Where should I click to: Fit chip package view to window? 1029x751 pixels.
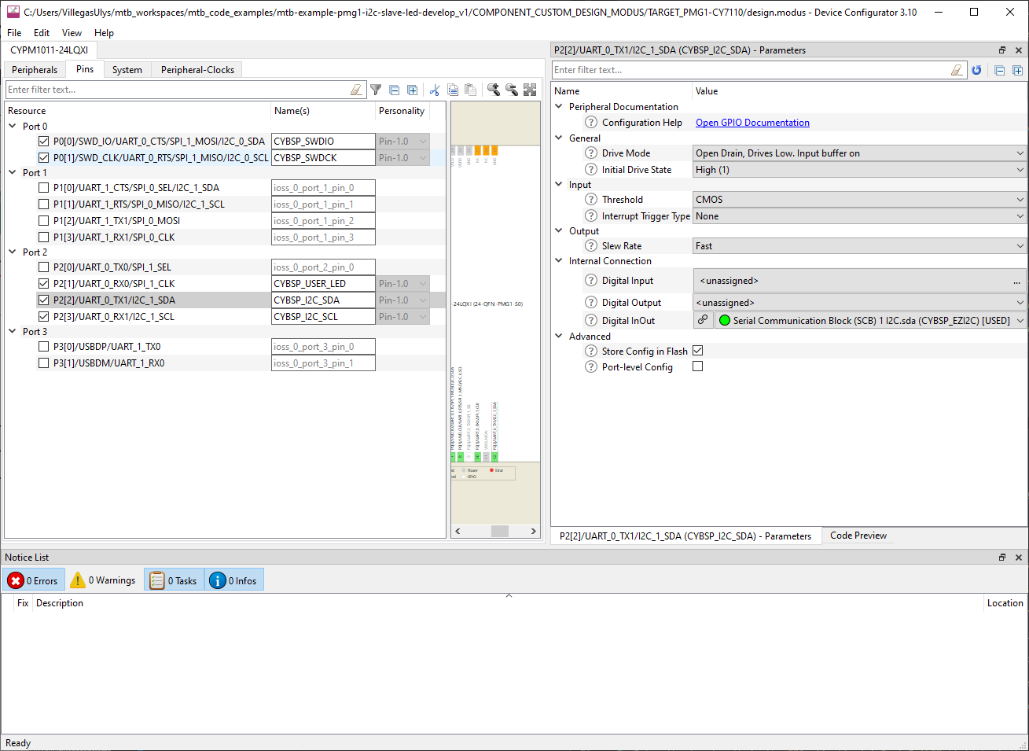coord(530,90)
